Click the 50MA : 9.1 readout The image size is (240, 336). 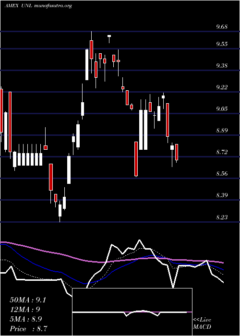pos(28,300)
